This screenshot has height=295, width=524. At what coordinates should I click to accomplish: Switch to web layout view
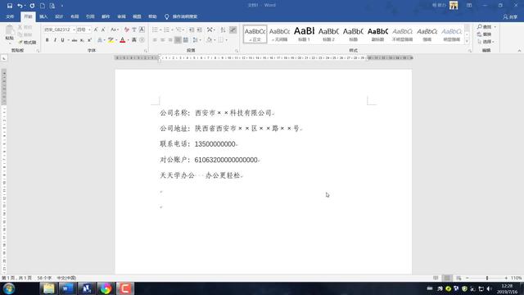point(458,278)
